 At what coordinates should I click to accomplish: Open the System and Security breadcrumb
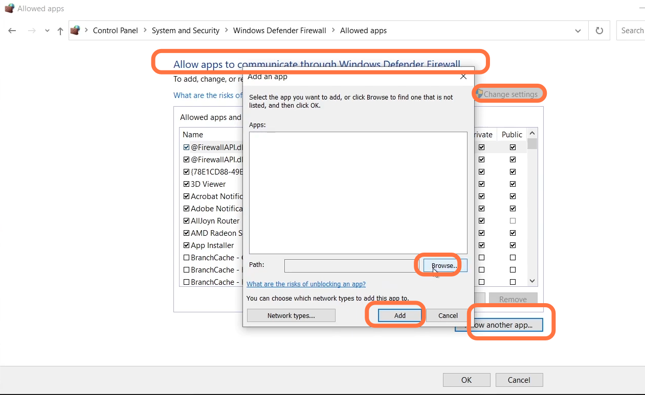pos(186,31)
